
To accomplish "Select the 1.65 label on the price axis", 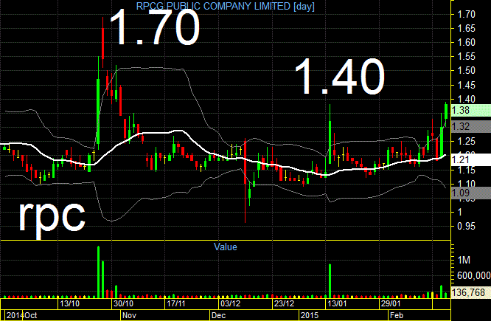I will click(466, 28).
